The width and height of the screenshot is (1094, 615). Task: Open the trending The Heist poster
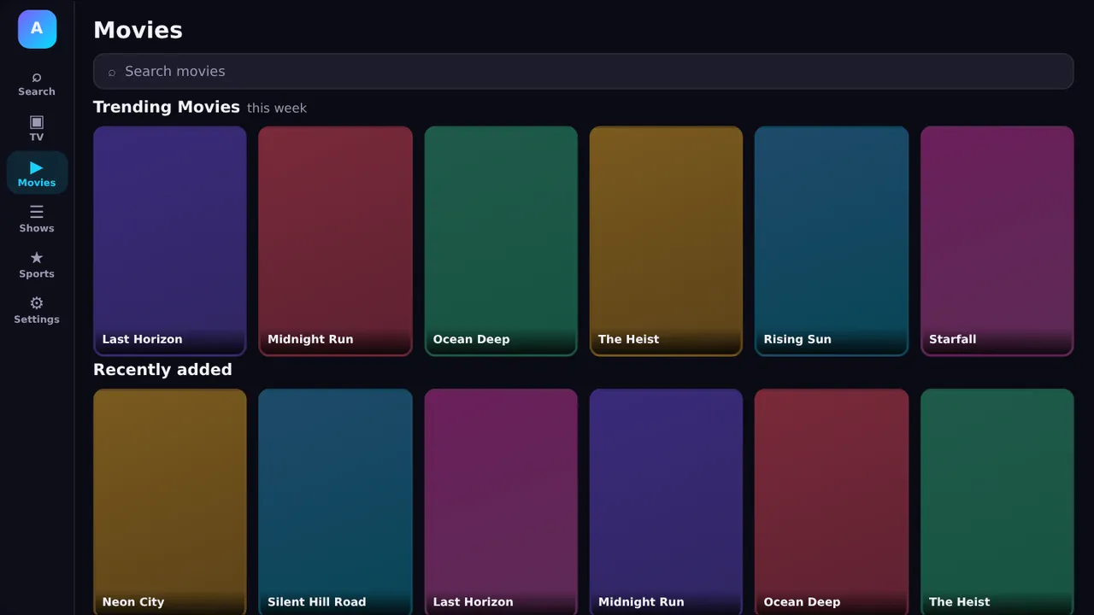[x=666, y=241]
